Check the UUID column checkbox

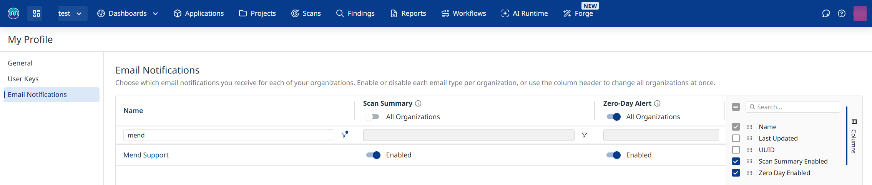pyautogui.click(x=736, y=150)
